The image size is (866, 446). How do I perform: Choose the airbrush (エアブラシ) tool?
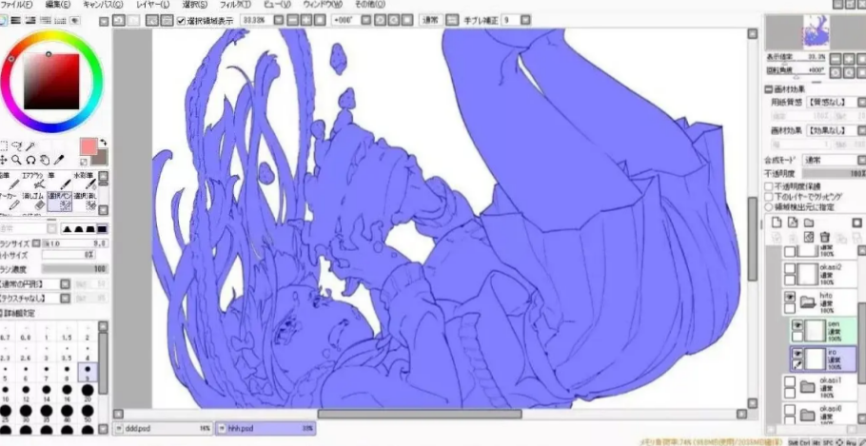(36, 181)
